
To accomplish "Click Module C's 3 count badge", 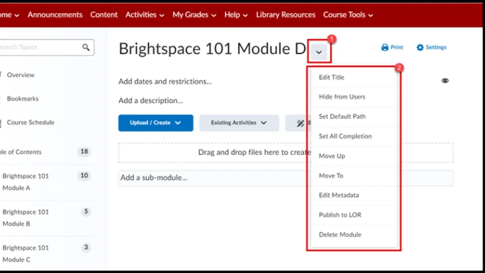I will pos(86,248).
